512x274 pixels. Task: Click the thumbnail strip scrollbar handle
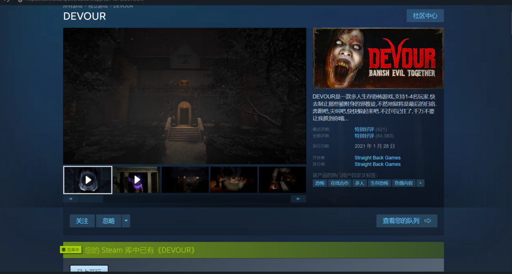coord(91,199)
